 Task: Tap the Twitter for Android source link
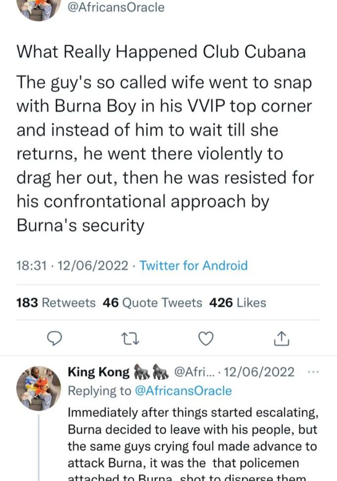click(x=193, y=265)
